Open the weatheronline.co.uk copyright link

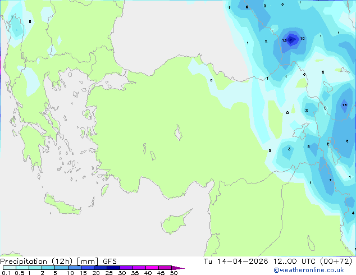309,270
